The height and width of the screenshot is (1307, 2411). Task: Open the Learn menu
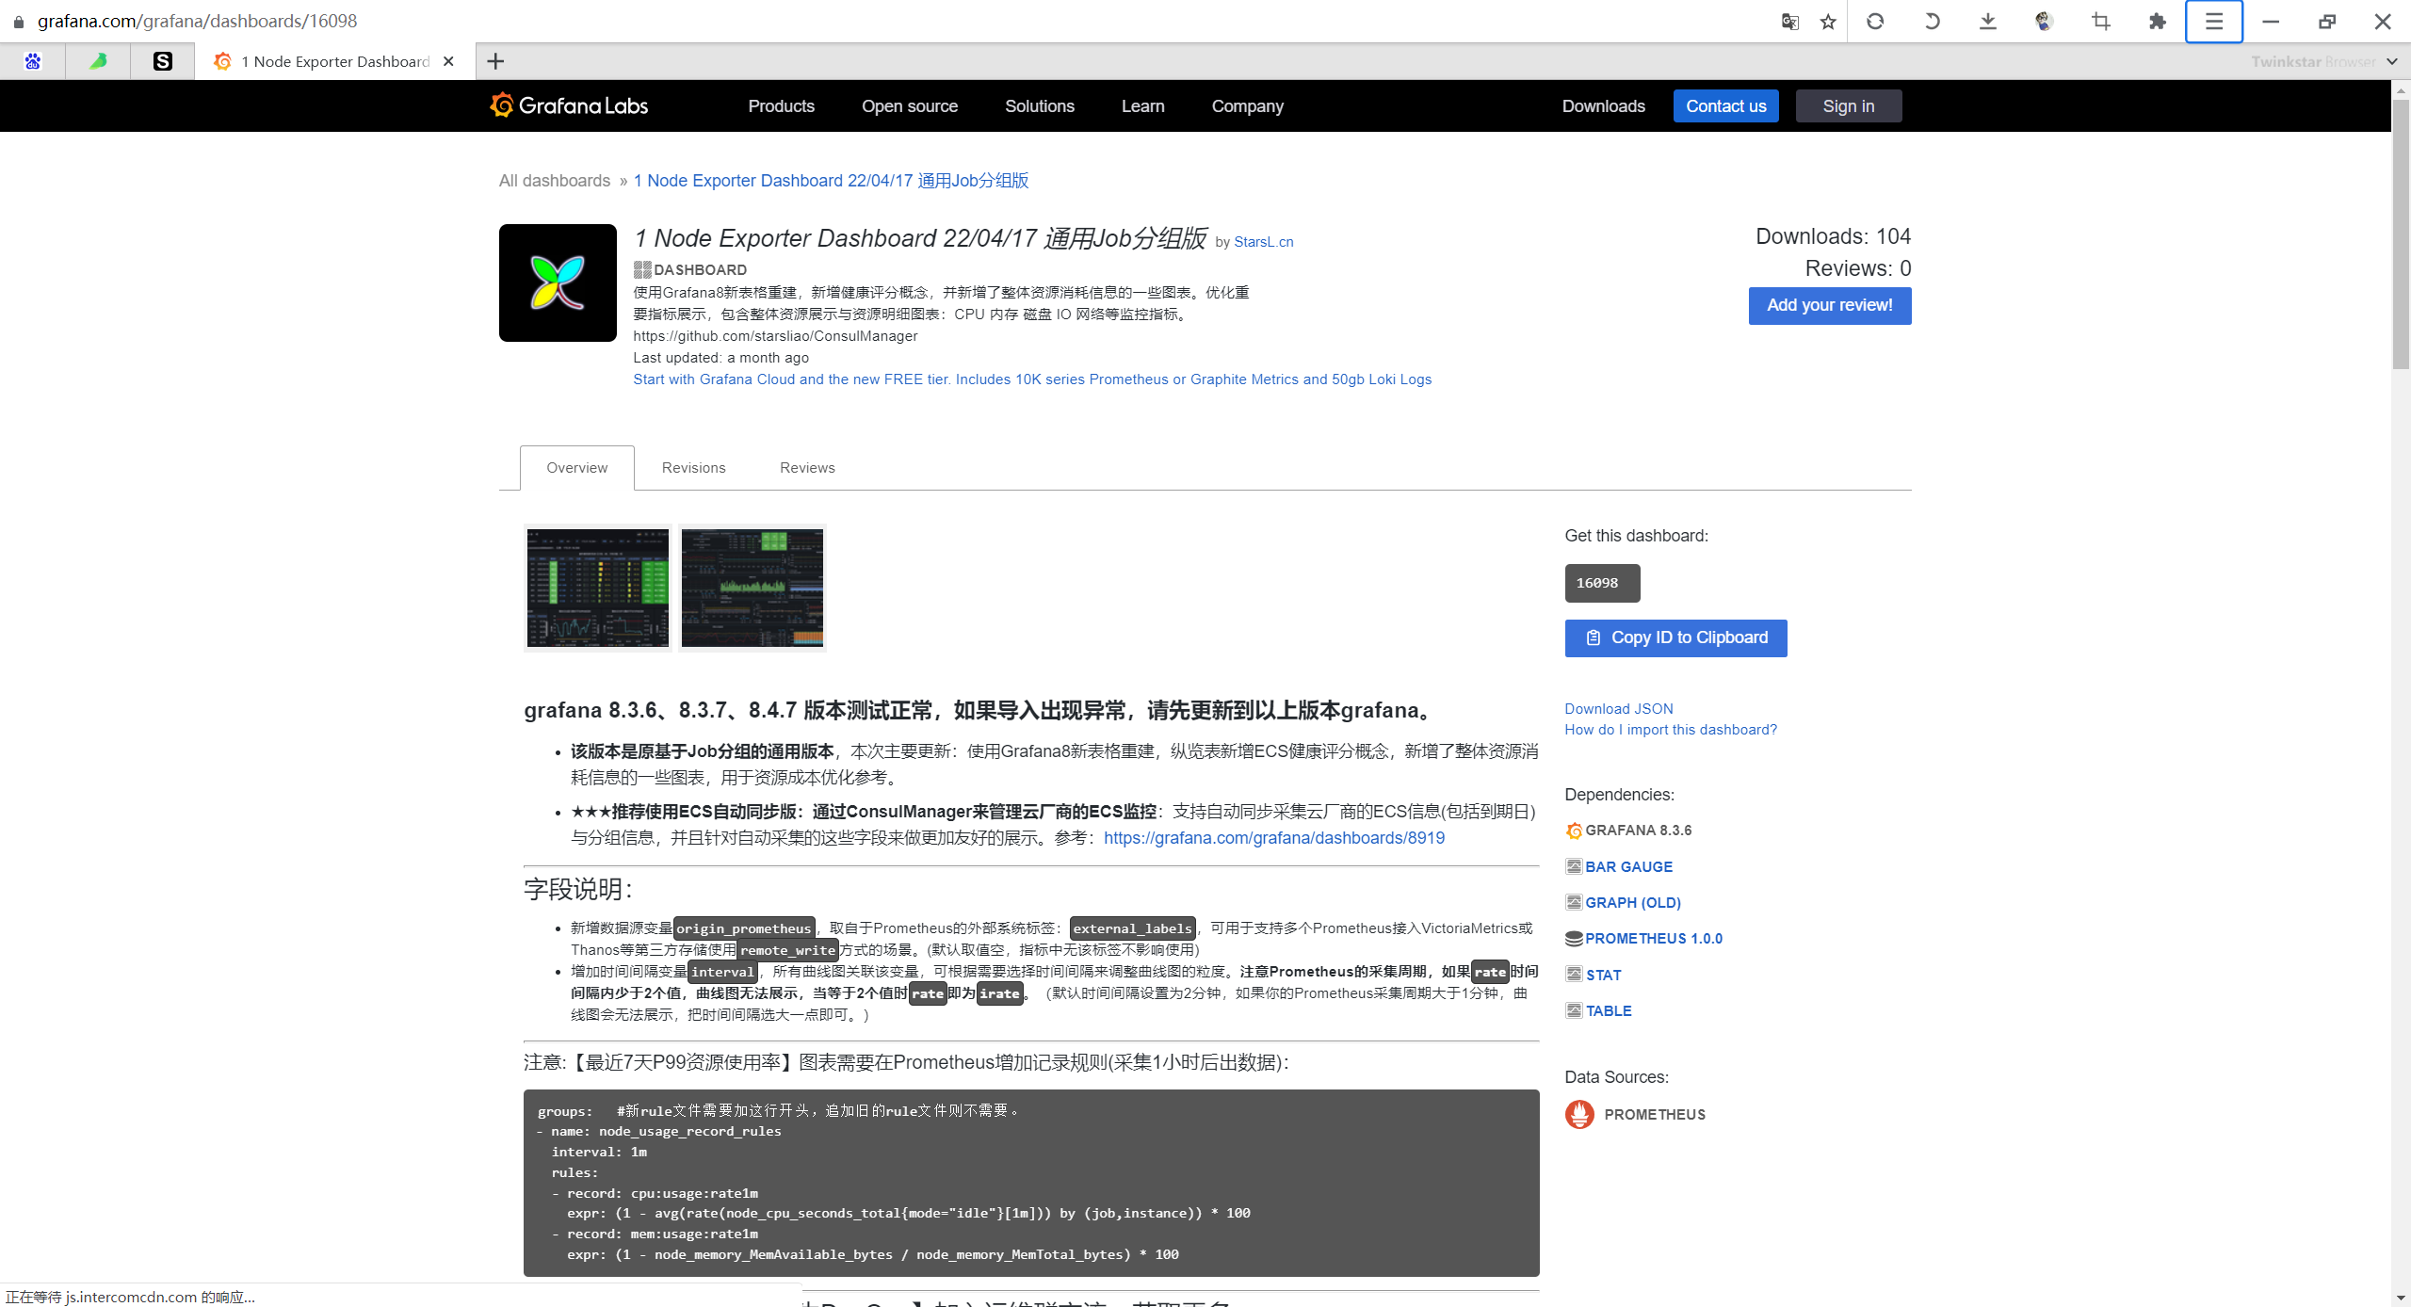tap(1143, 106)
